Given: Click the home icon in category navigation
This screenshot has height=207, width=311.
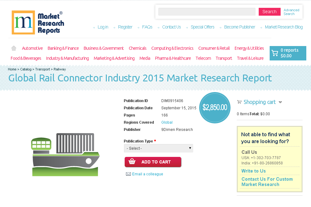Looking at the screenshot, I should (x=14, y=48).
